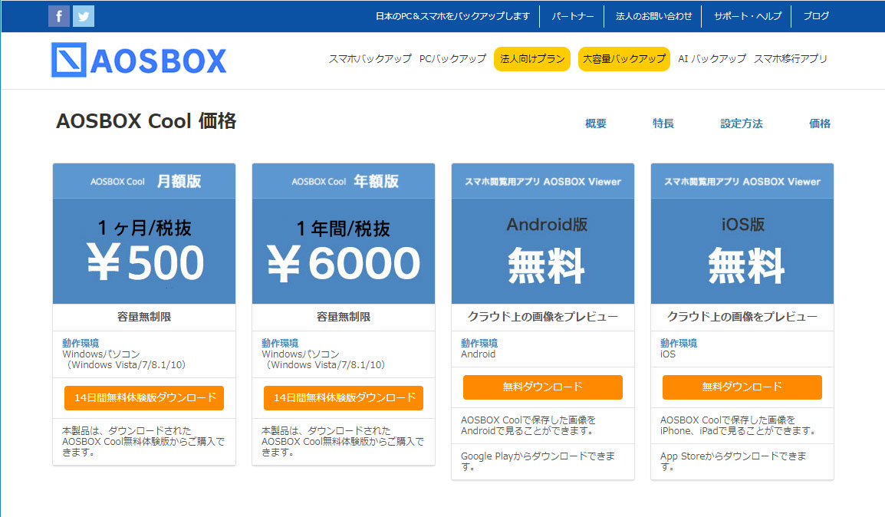Click the ¥500 monthly price panel

tap(144, 251)
